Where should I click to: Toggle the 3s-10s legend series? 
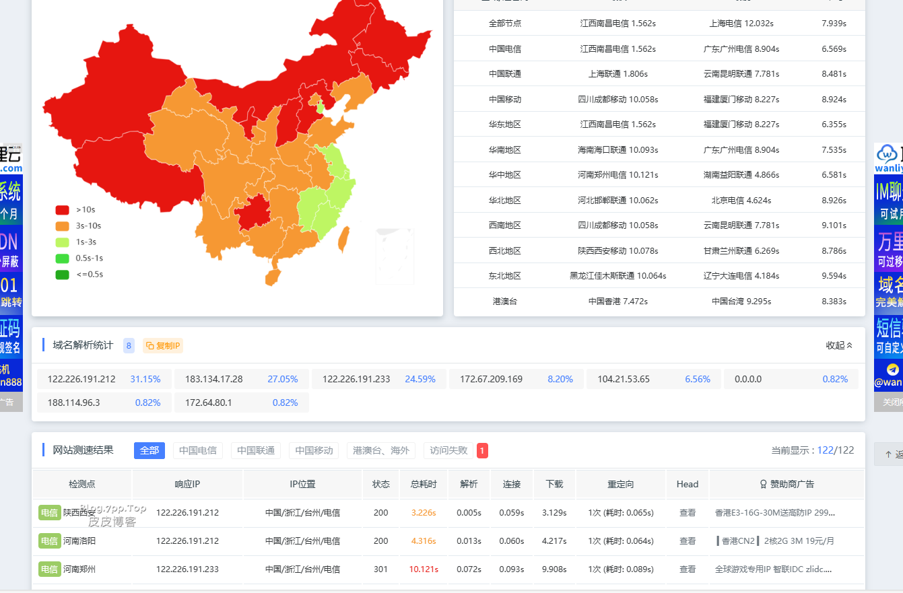78,226
